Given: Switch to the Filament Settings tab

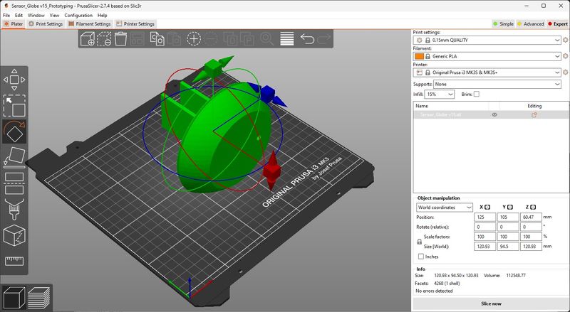Looking at the screenshot, I should tap(89, 23).
